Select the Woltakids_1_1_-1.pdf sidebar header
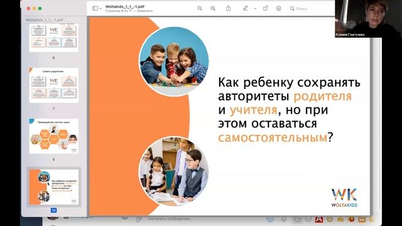The height and width of the screenshot is (226, 402). (44, 19)
